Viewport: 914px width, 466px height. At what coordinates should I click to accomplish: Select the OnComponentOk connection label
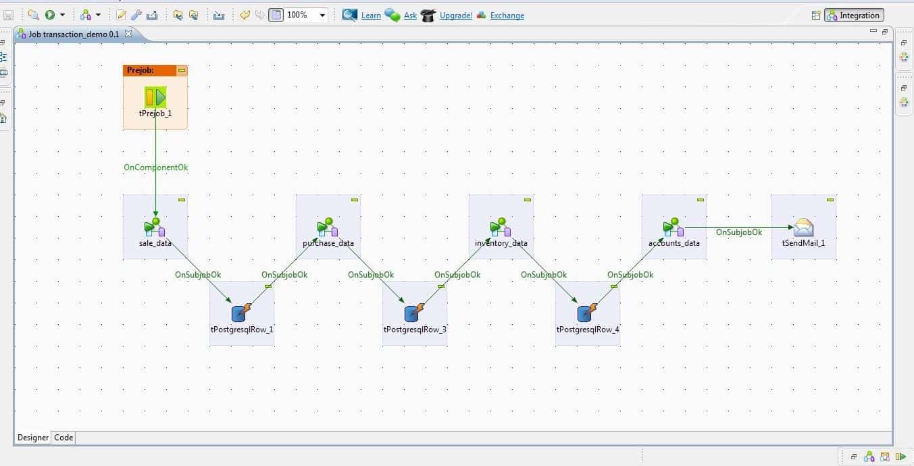(155, 167)
